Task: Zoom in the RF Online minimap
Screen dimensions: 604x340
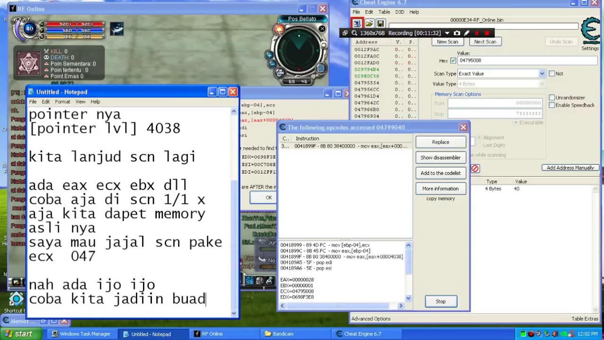Action: click(x=270, y=55)
